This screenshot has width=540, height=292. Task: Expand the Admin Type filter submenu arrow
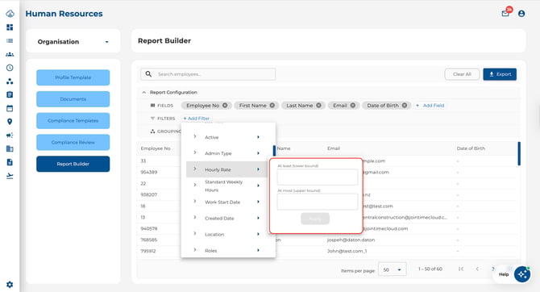click(258, 153)
